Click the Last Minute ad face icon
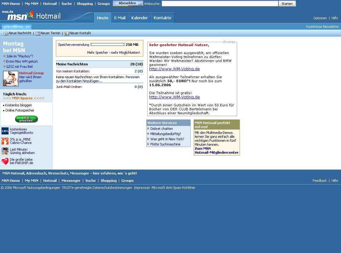 point(5,151)
